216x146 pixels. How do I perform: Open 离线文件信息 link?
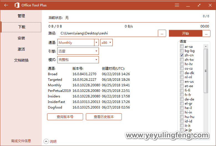point(21,141)
